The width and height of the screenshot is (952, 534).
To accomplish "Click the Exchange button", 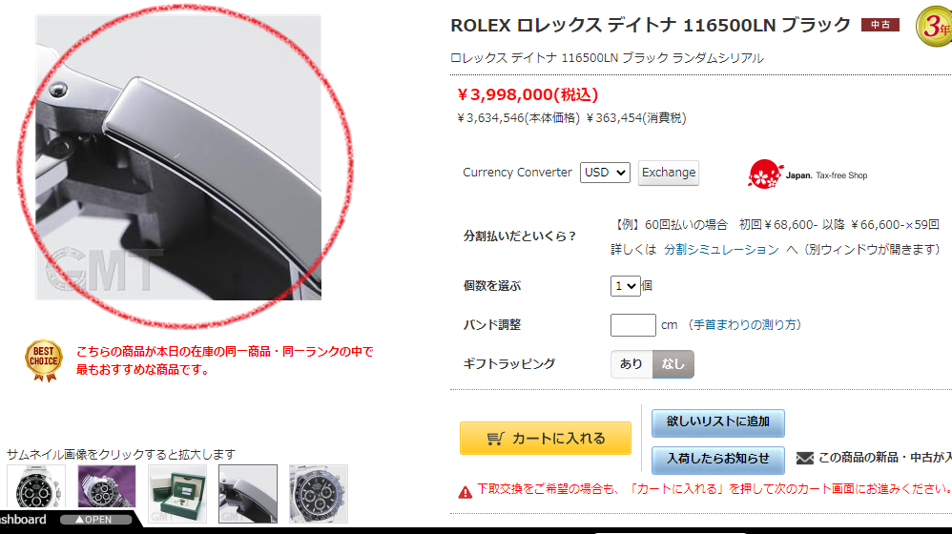I will tap(669, 173).
